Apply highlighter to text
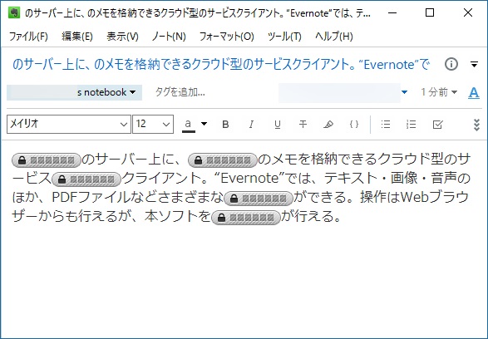The height and width of the screenshot is (339, 488). click(x=328, y=125)
